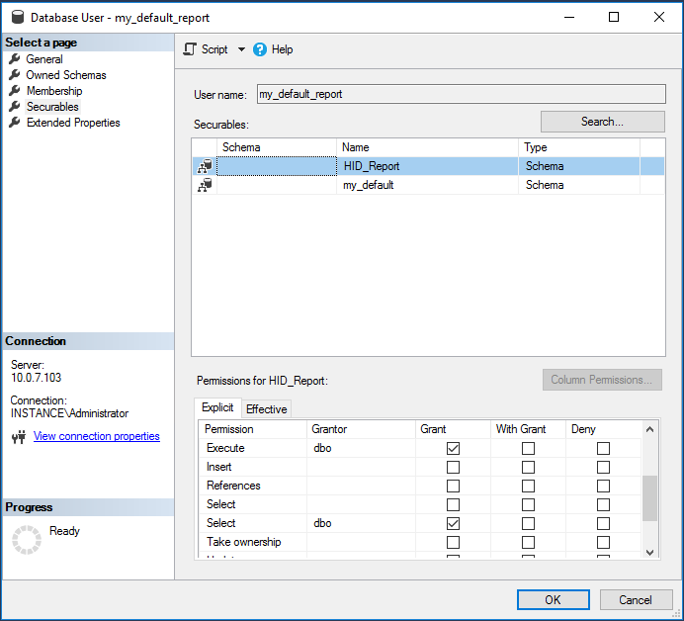Screen dimensions: 684x621
Task: Click the HID_Report schema row icon
Action: point(205,166)
